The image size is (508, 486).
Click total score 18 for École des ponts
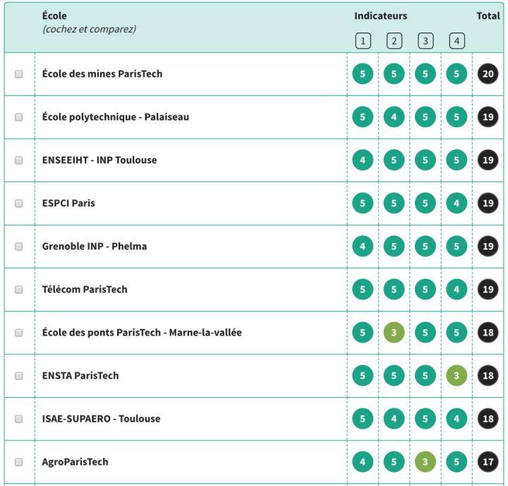click(488, 333)
